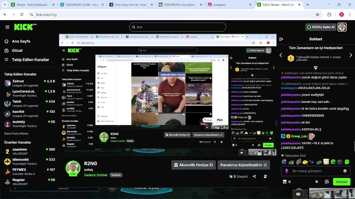Viewport: 355px width, 199px height.
Task: Open a new browser tab
Action: click(x=307, y=5)
